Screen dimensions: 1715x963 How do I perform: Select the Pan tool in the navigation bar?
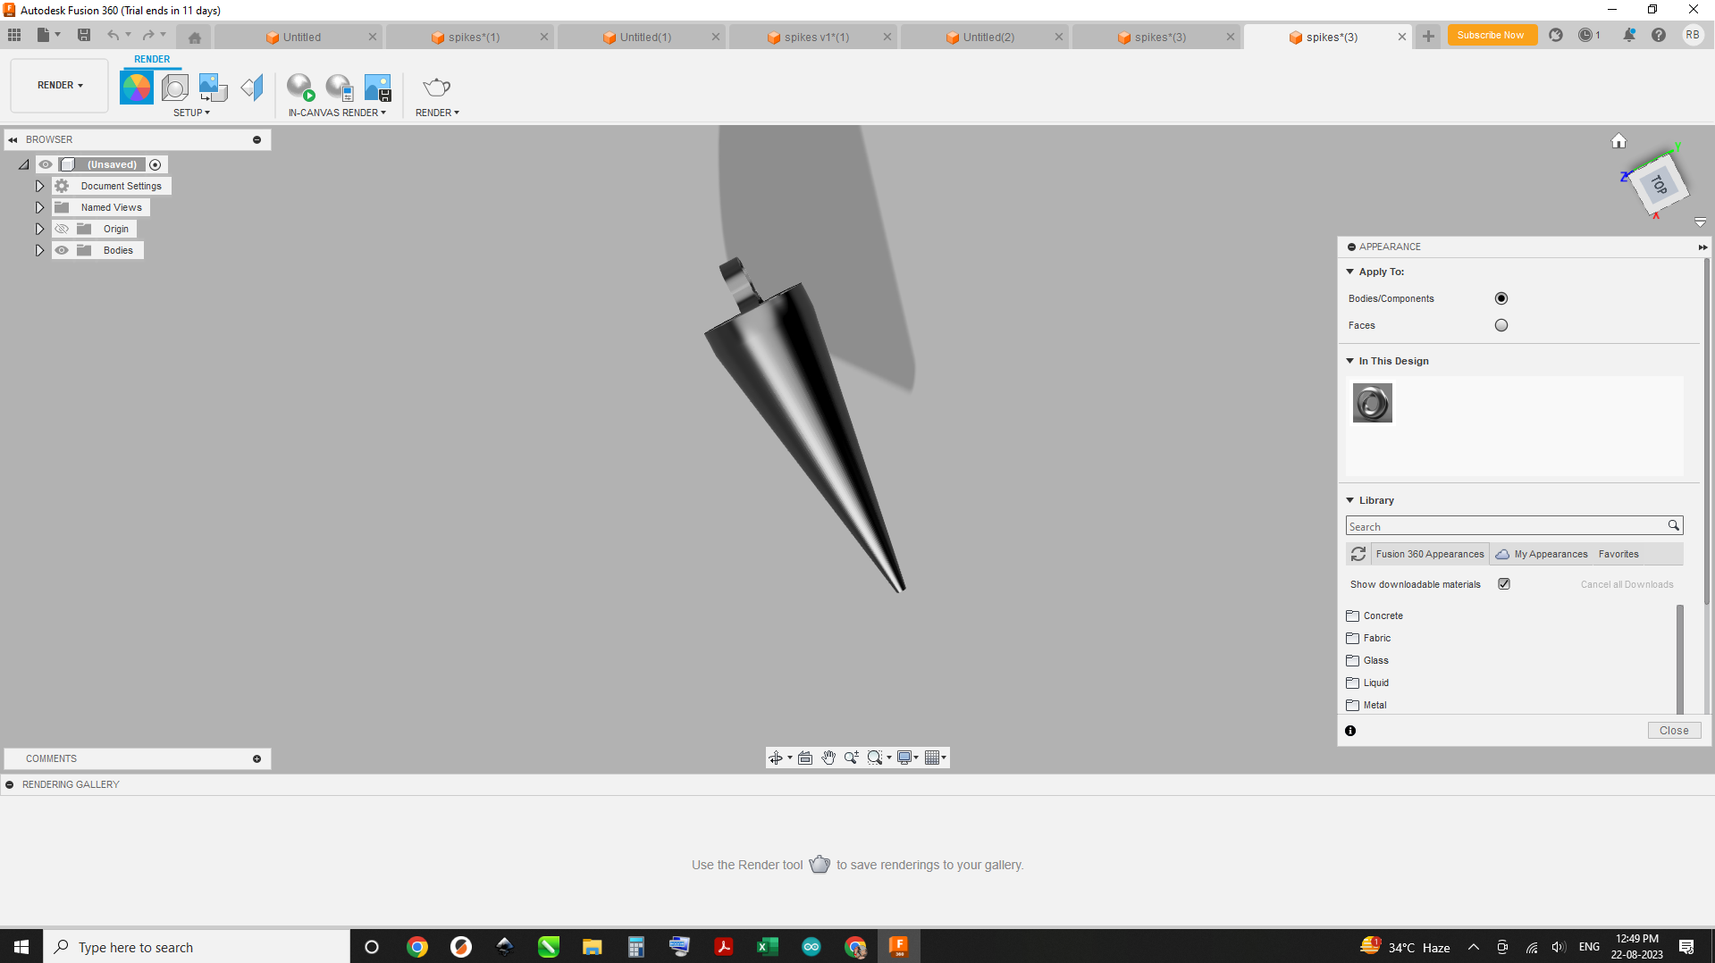[828, 758]
